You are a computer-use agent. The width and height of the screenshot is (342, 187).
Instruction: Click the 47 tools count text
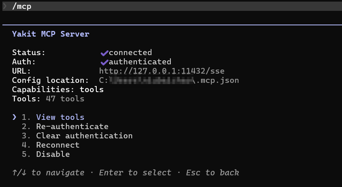(x=65, y=99)
